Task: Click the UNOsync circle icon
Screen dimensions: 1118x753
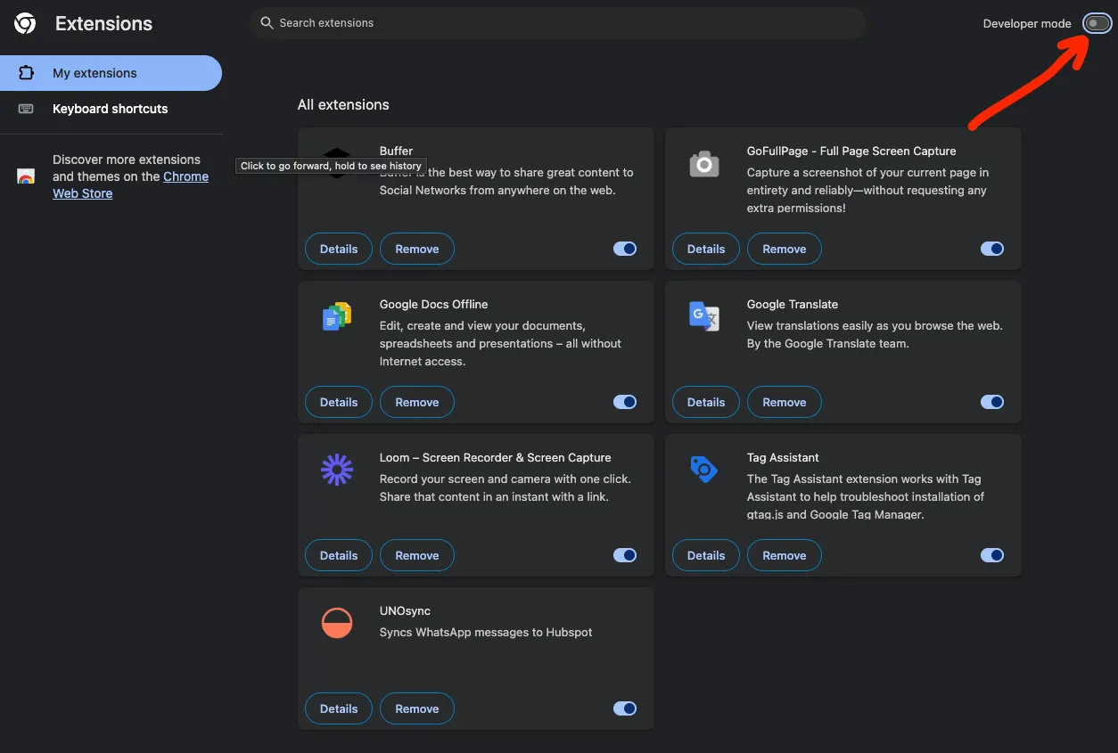Action: (336, 623)
